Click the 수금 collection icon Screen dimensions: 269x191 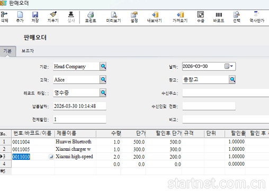tap(201, 15)
